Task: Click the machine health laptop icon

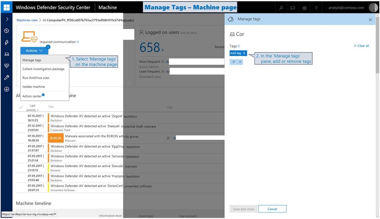Action: coord(29,37)
